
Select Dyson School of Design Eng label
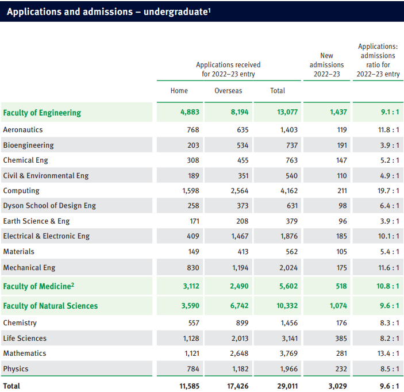coord(49,206)
